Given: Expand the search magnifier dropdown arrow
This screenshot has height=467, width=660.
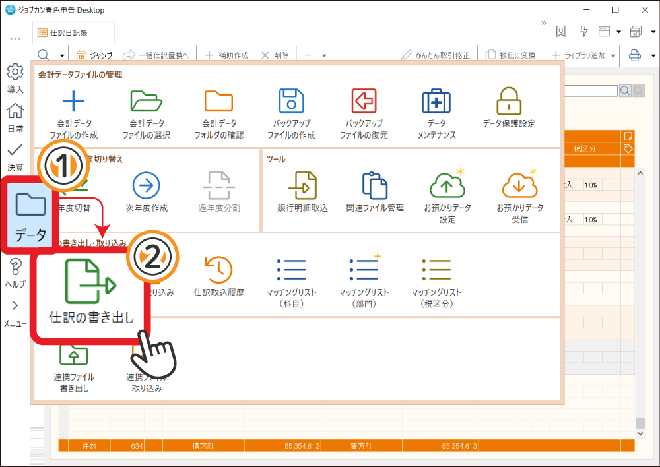Looking at the screenshot, I should (x=63, y=56).
